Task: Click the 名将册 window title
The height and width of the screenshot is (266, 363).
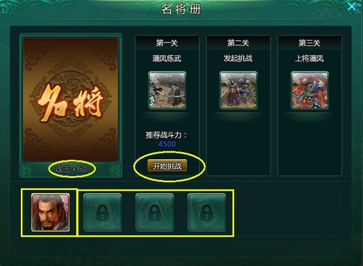Action: click(x=181, y=9)
